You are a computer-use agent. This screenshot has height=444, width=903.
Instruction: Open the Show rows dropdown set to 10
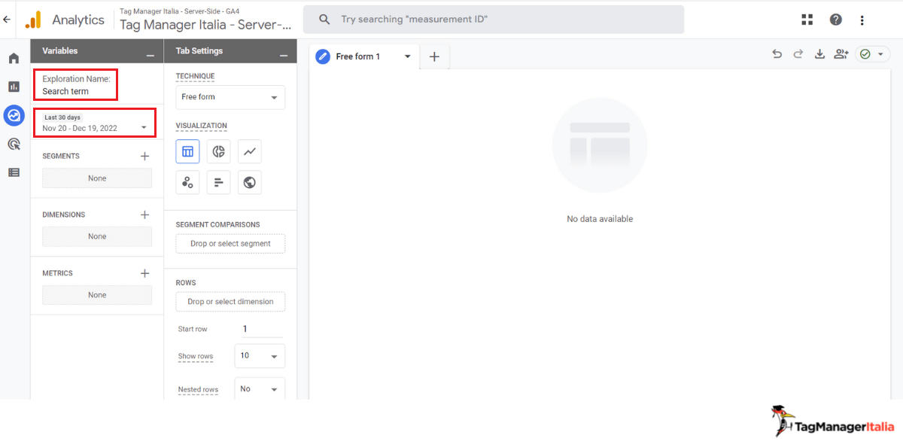260,356
